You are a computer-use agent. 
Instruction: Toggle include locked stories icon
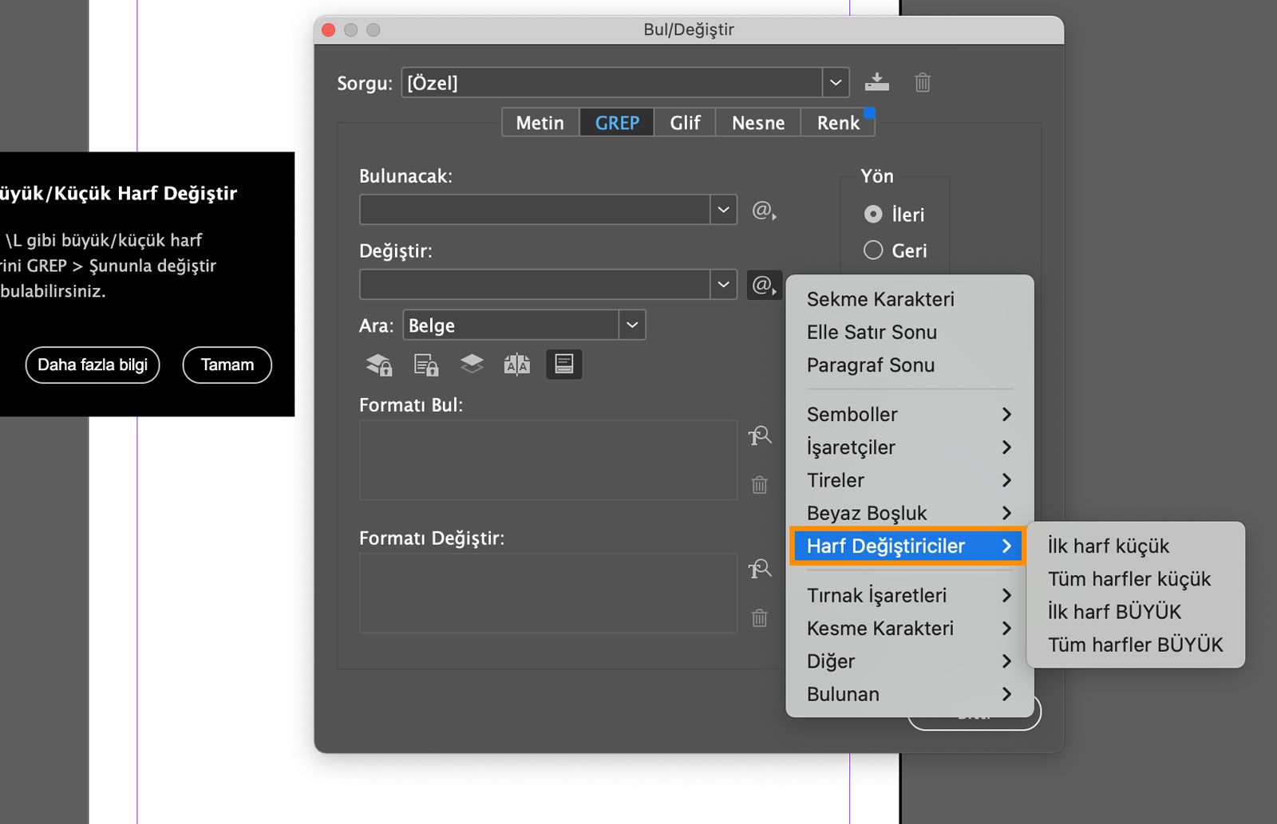click(x=425, y=365)
